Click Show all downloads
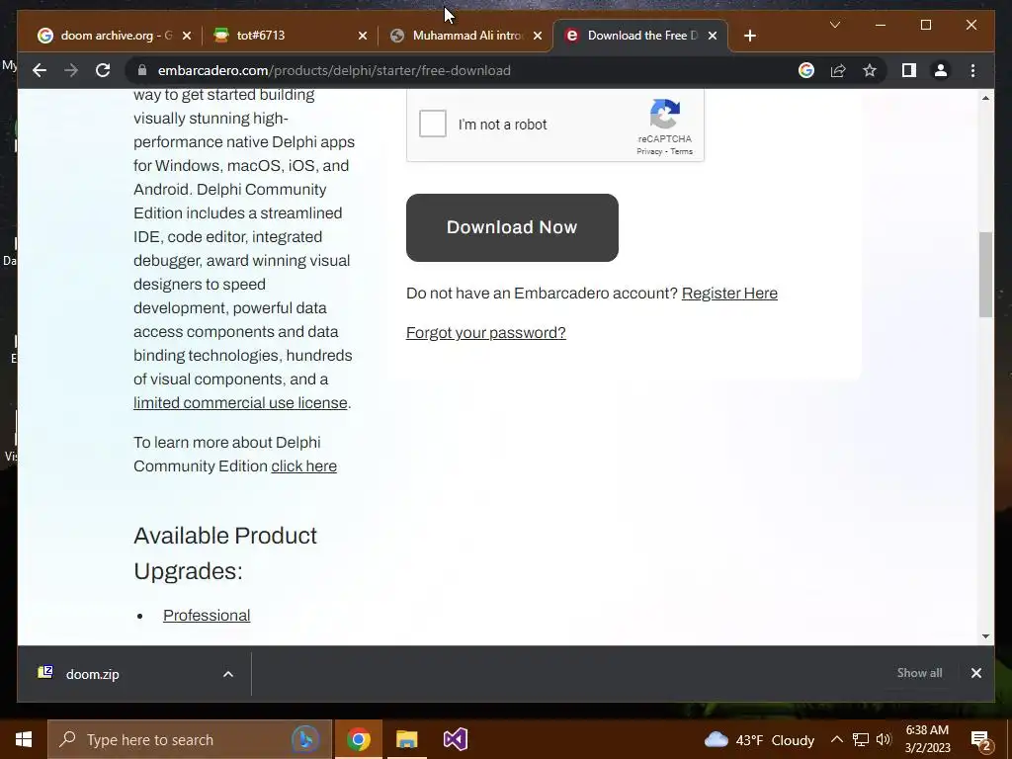Screen dimensions: 1012x759 point(919,672)
